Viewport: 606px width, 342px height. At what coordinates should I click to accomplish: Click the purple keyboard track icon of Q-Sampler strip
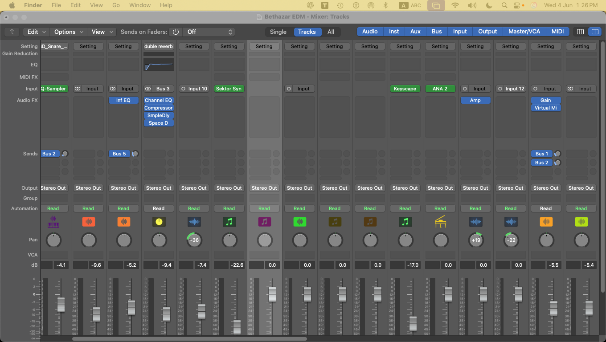pos(53,221)
